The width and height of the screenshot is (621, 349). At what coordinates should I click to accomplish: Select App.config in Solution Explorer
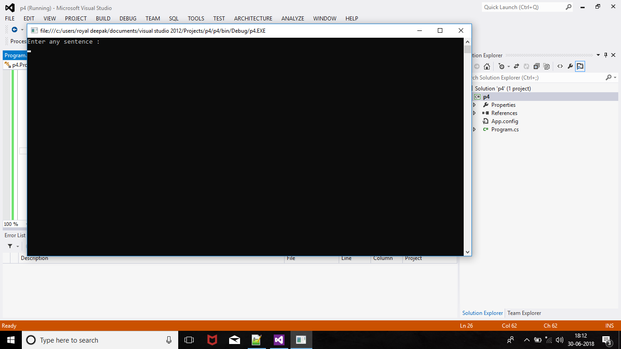click(x=504, y=121)
